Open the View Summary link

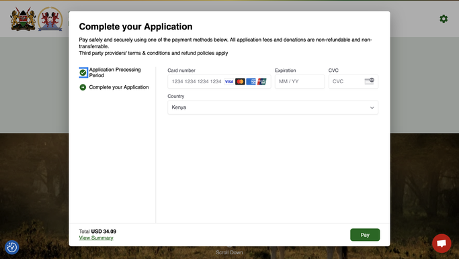[x=96, y=238]
